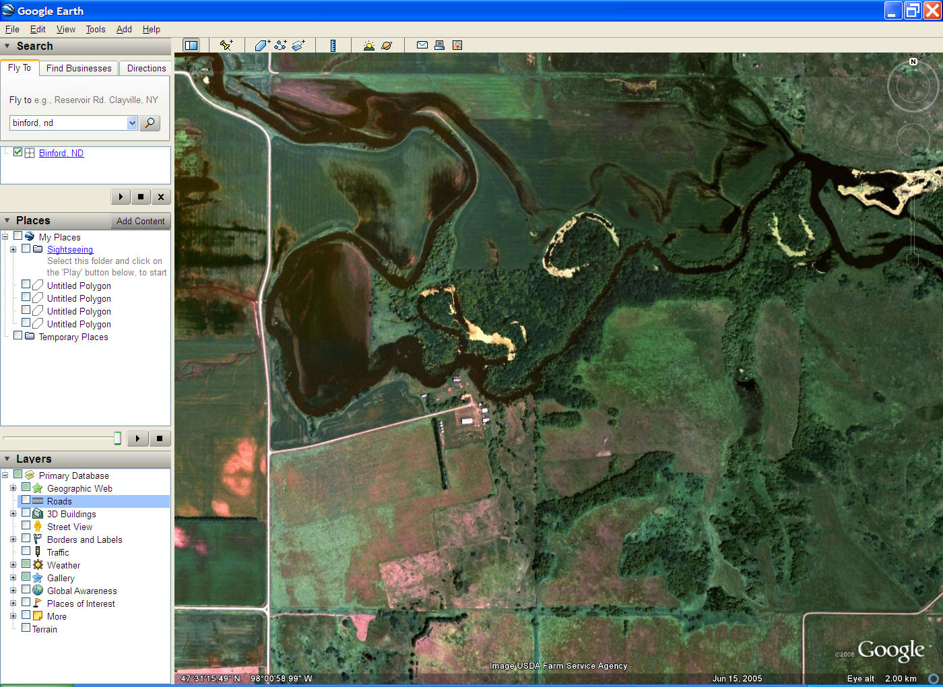Viewport: 943px width, 687px height.
Task: Toggle the Street View checkbox
Action: click(26, 525)
